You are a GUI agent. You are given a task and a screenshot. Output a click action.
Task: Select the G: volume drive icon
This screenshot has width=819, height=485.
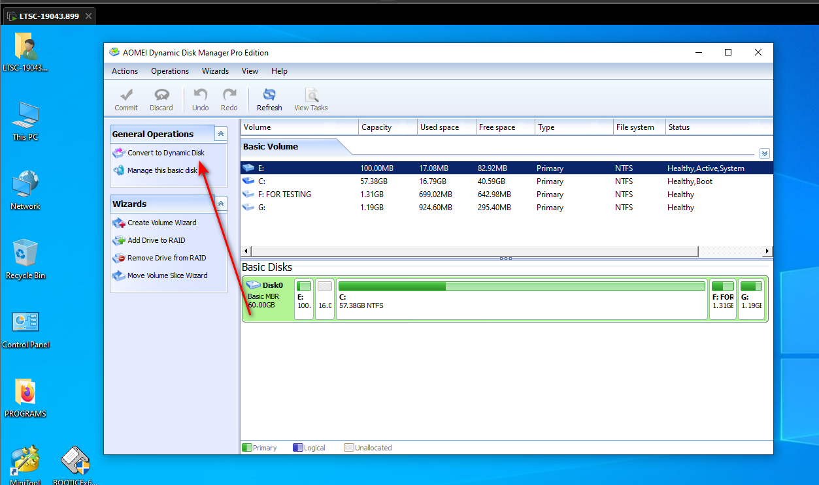pos(248,207)
